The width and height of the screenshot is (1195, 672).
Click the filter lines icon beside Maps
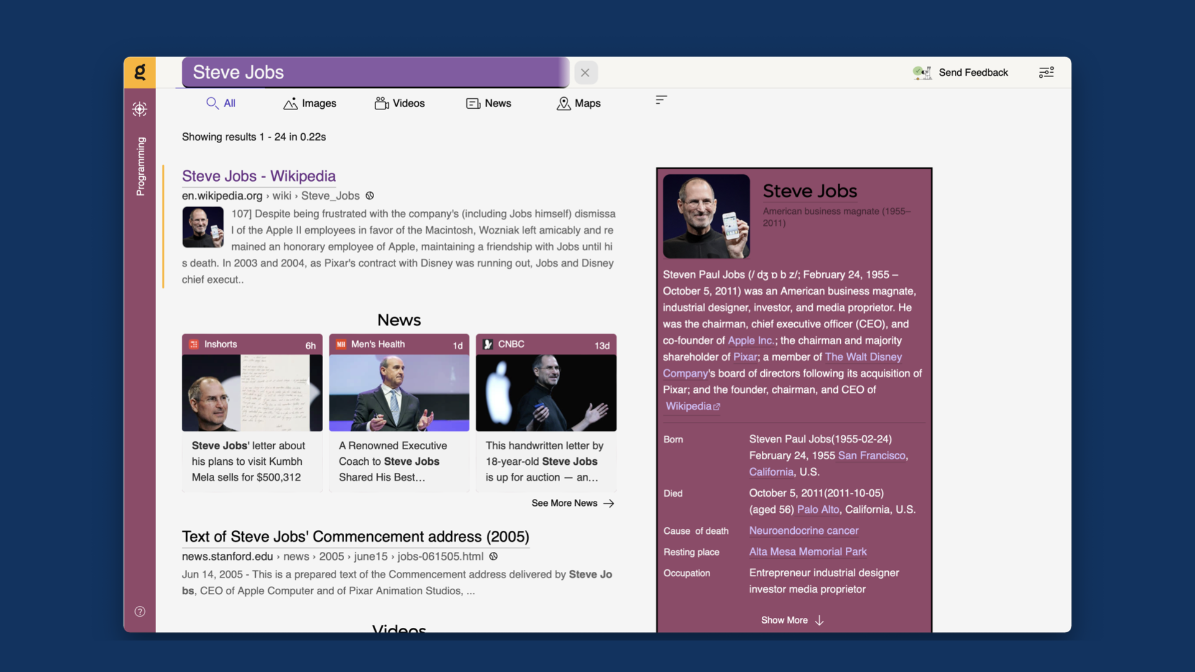pyautogui.click(x=661, y=100)
